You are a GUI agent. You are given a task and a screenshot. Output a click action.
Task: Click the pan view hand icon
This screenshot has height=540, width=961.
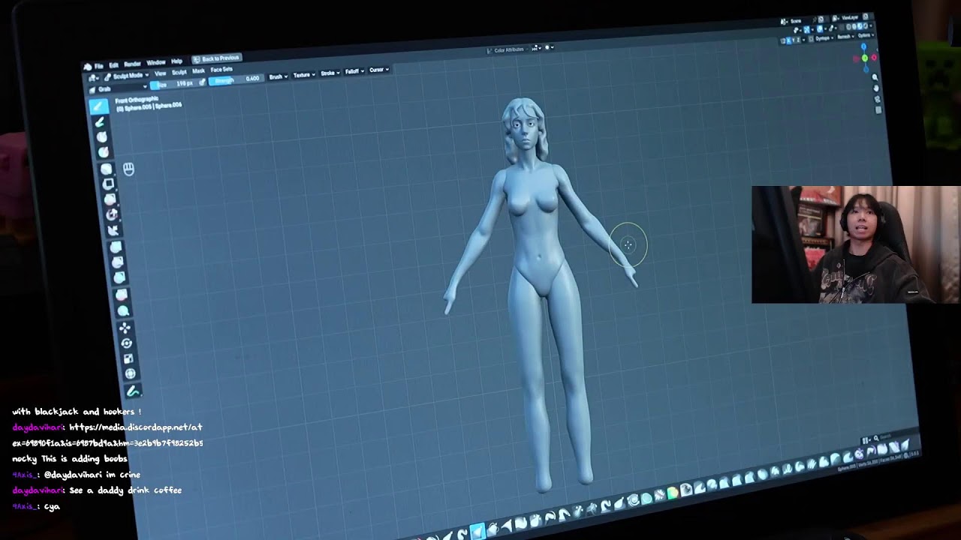click(876, 88)
